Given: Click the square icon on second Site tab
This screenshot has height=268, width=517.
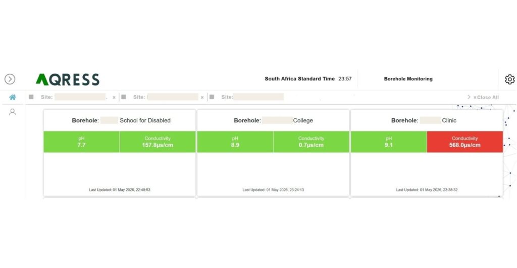Looking at the screenshot, I should point(124,97).
